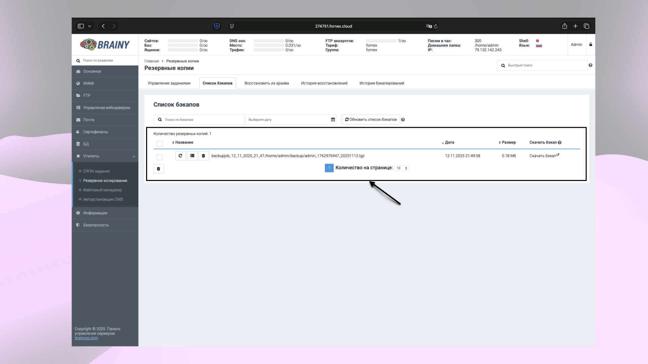The height and width of the screenshot is (364, 648).
Task: Click Обновить список бэкапов button
Action: [371, 120]
